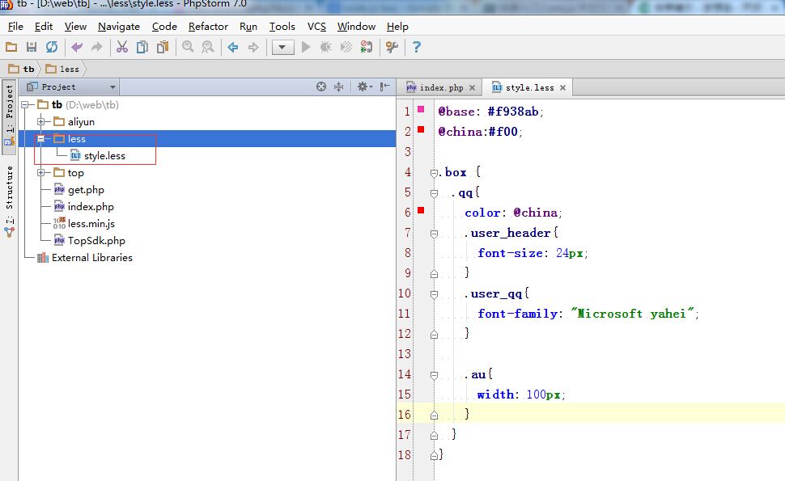Paste using the clipboard toolbar icon
This screenshot has height=481, width=785.
coord(163,47)
